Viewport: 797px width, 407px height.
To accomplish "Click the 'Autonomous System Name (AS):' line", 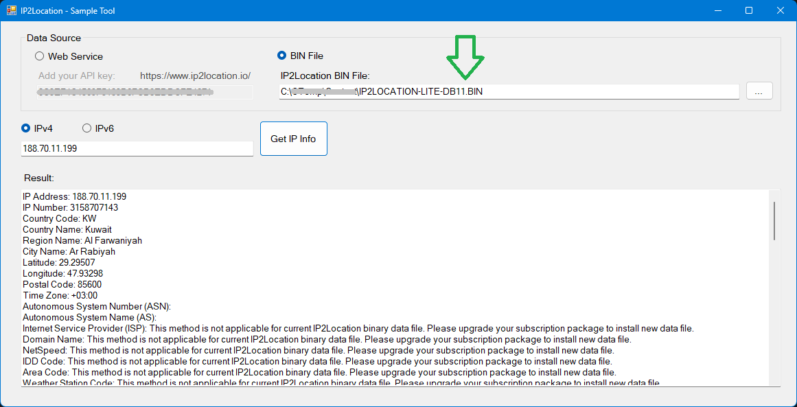I will pos(89,317).
